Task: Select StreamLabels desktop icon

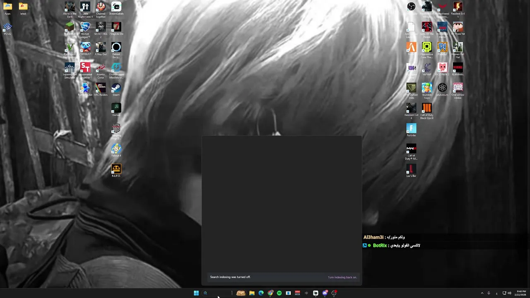Action: 116,9
